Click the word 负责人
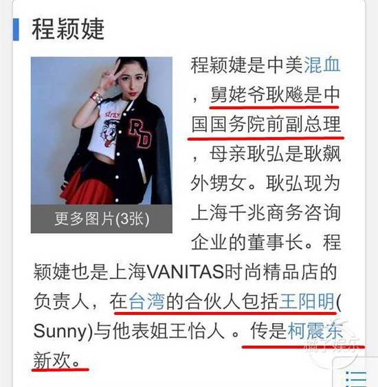378x387 pixels. tap(61, 301)
